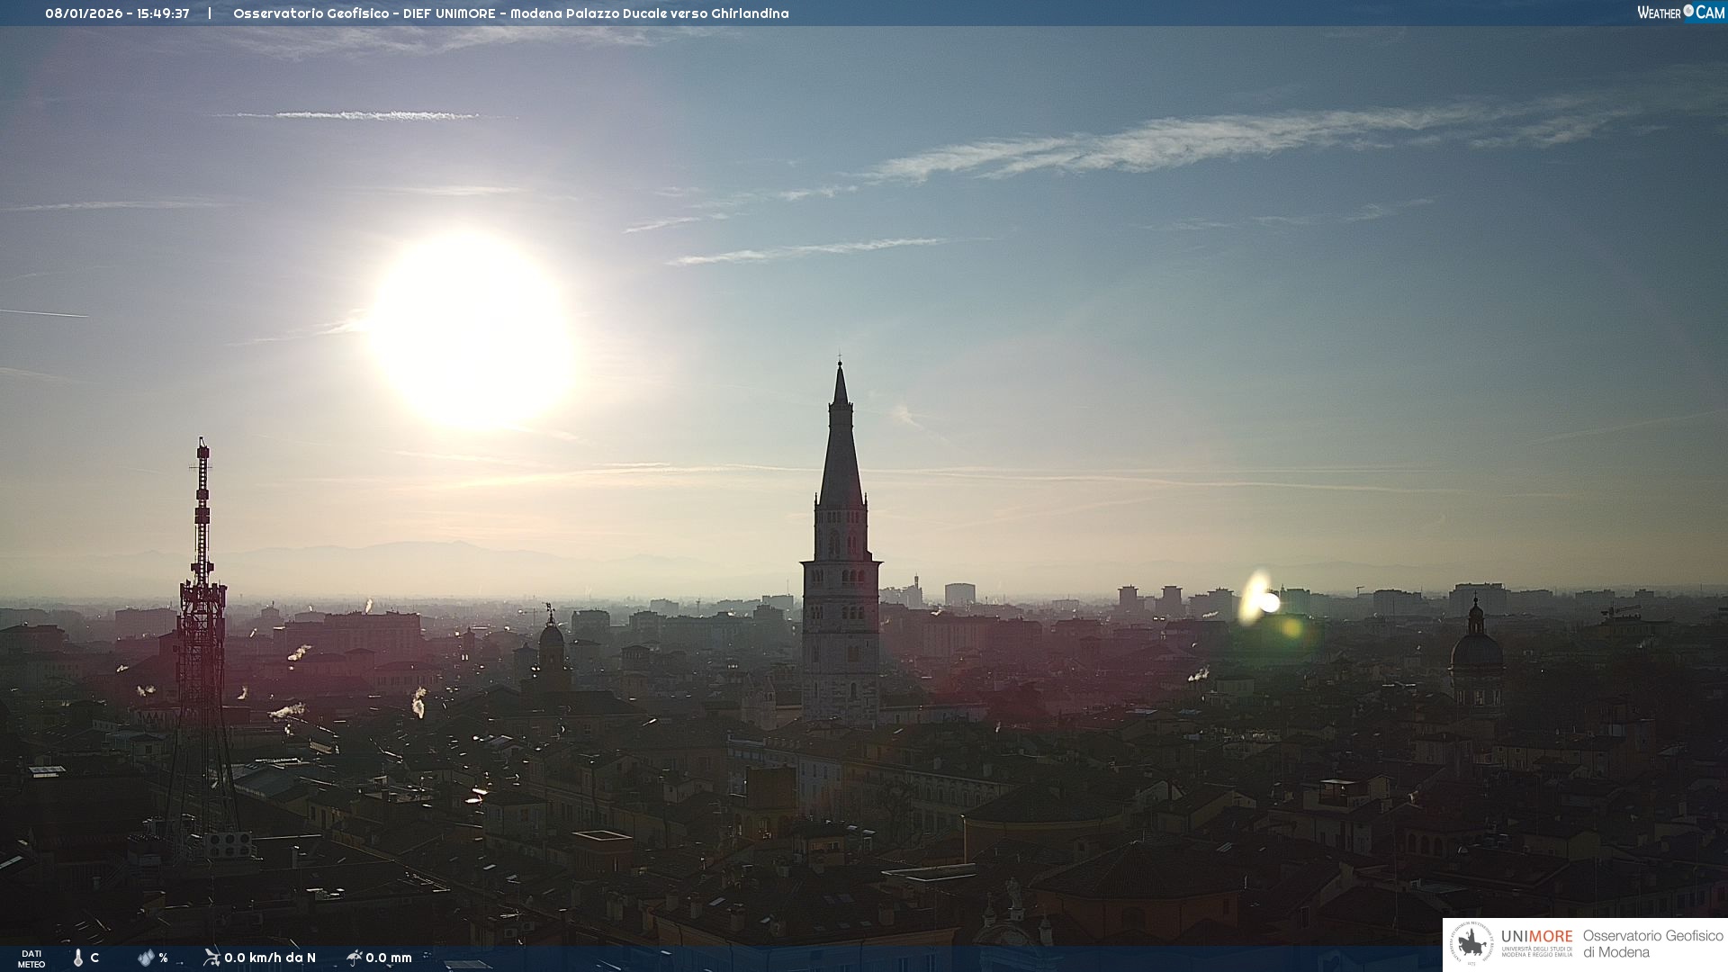Click the WeatherCam logo
This screenshot has width=1728, height=972.
coord(1680,12)
